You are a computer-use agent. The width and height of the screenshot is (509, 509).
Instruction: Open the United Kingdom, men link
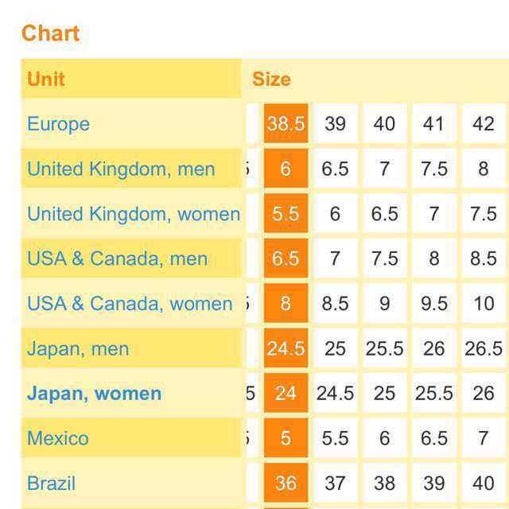click(121, 169)
